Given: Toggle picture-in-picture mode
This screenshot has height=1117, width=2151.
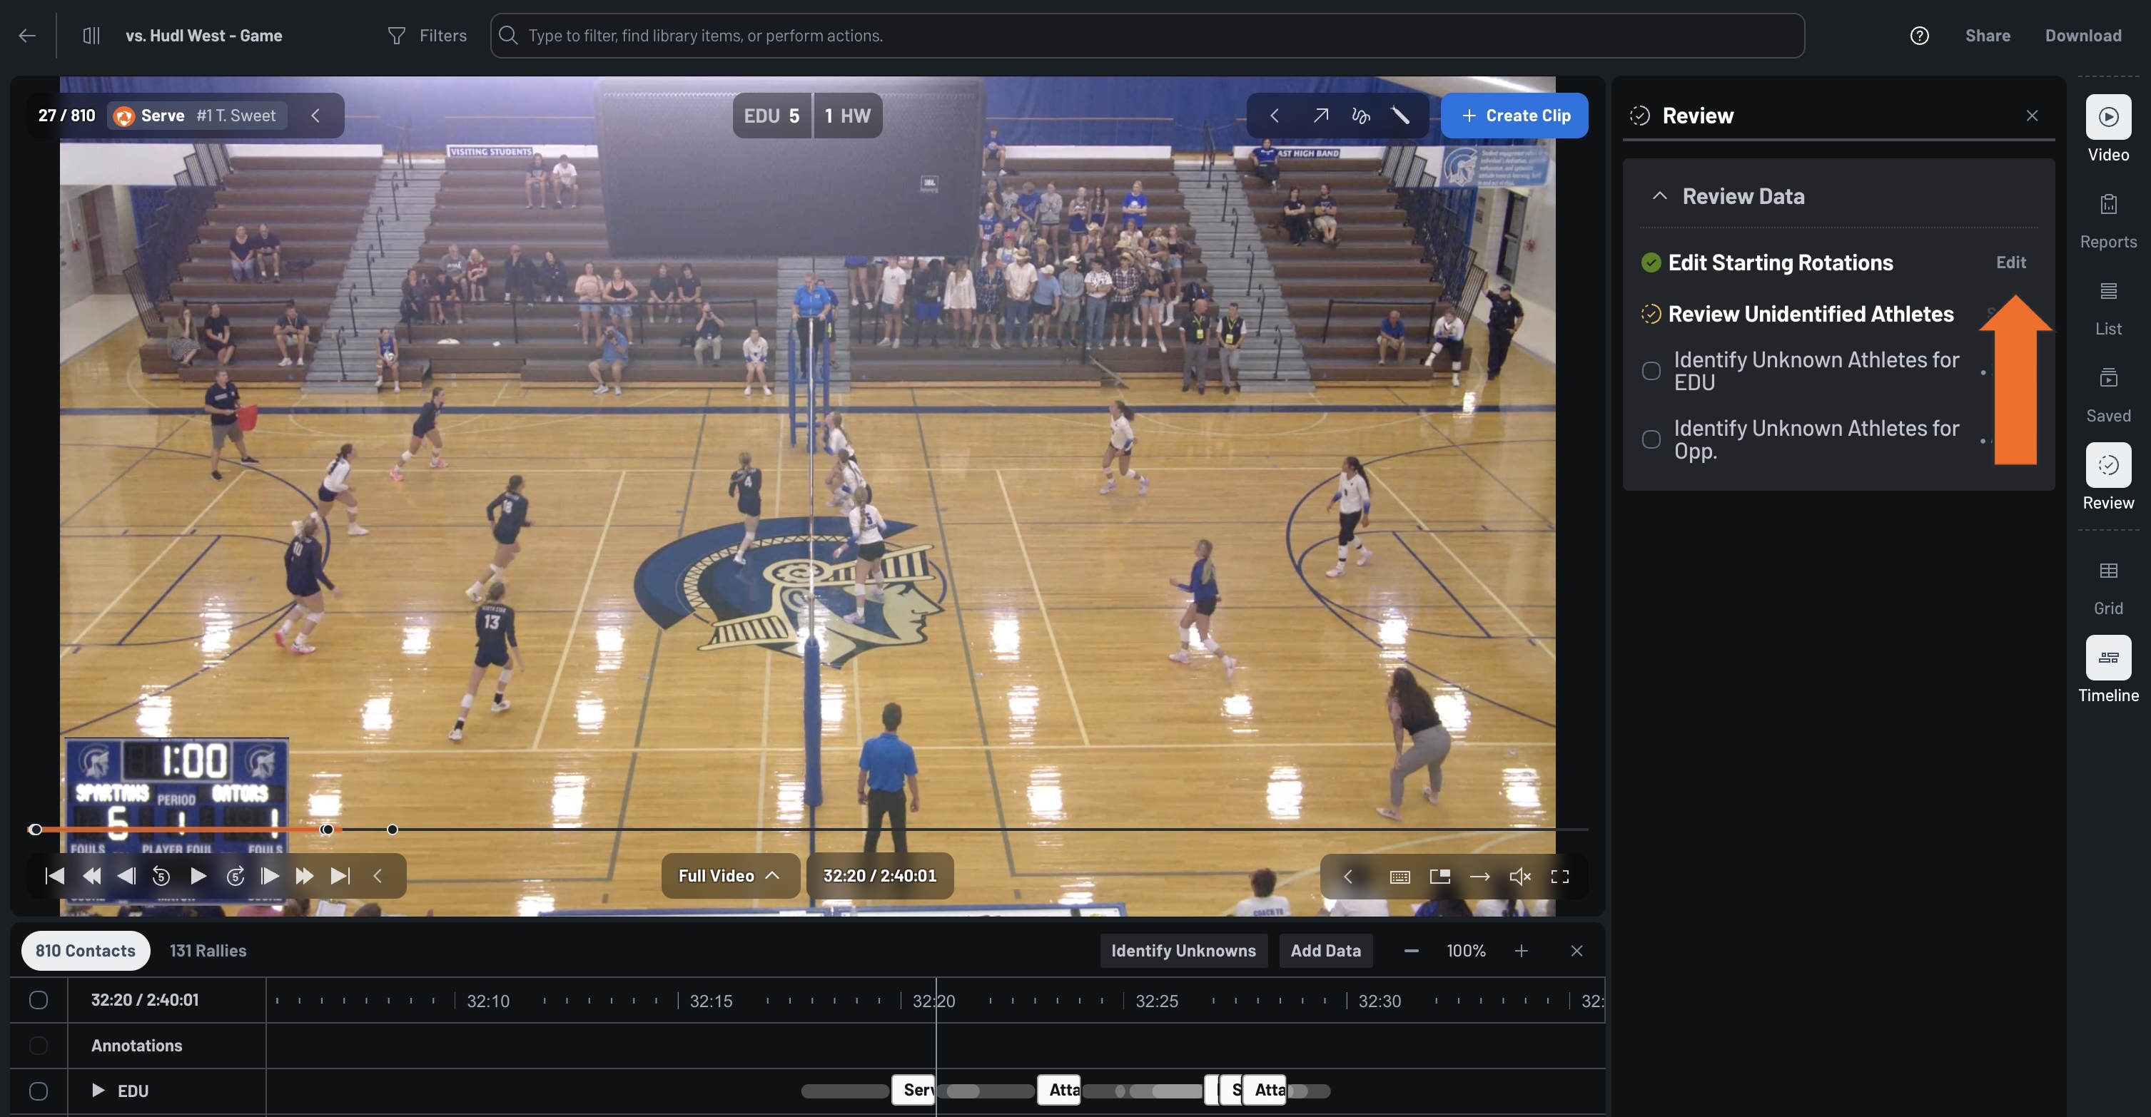Looking at the screenshot, I should [x=1439, y=876].
